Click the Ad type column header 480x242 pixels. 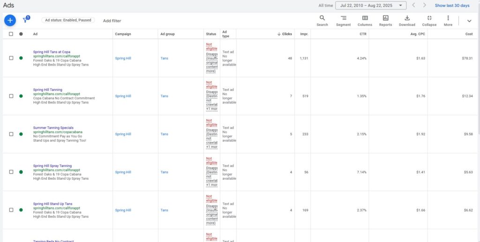point(225,34)
